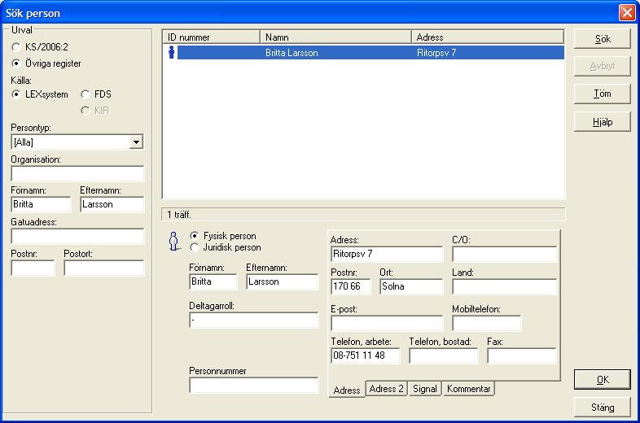Click the person outline icon beside Fysisk person
This screenshot has width=640, height=423.
pos(174,241)
